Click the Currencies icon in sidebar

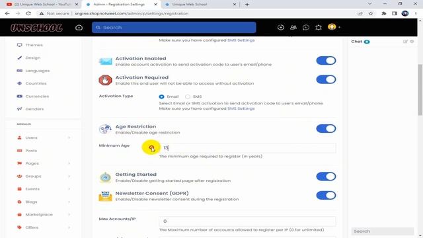pos(19,96)
